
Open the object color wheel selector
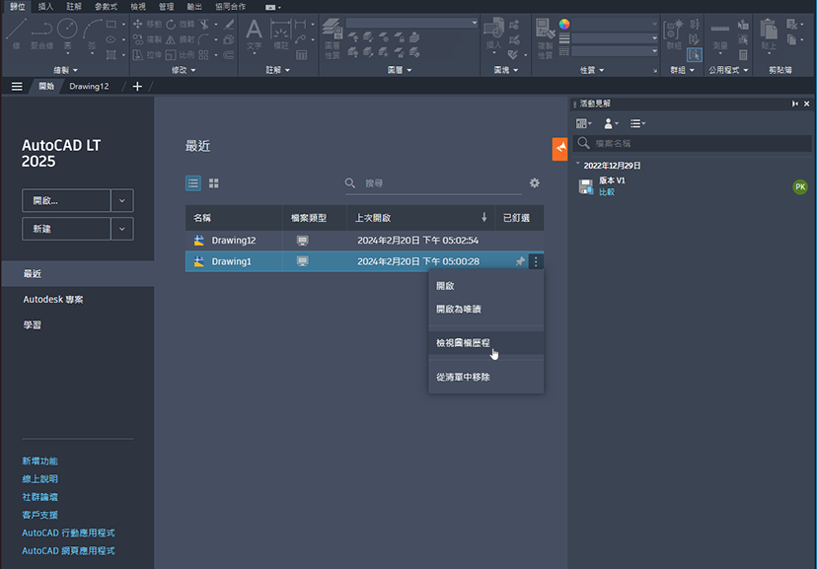564,24
